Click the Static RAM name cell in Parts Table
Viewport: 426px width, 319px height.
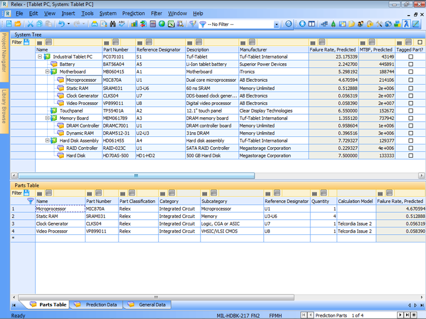[60, 216]
